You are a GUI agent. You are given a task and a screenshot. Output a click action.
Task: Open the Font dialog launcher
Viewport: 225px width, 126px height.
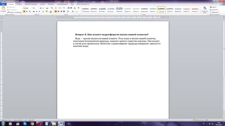[53, 15]
